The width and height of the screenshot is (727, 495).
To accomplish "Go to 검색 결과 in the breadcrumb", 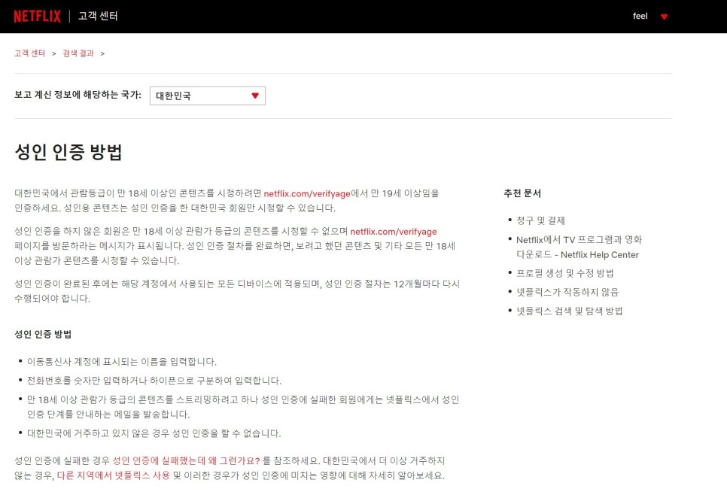I will tap(78, 53).
